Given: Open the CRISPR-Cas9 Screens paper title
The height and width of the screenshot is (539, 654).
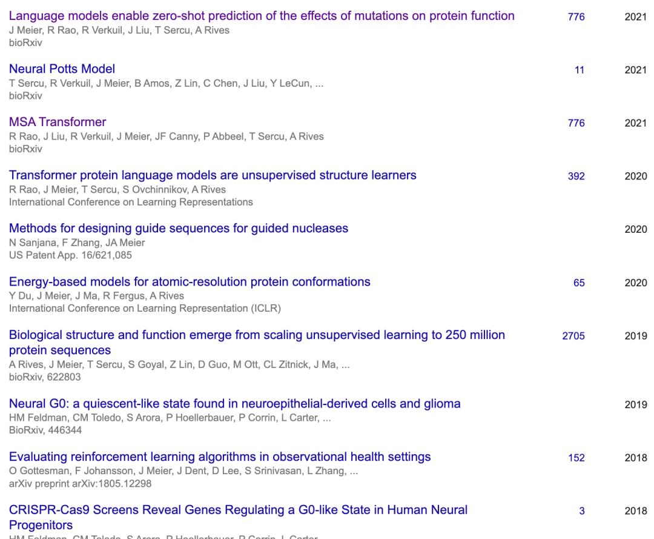Looking at the screenshot, I should [238, 511].
